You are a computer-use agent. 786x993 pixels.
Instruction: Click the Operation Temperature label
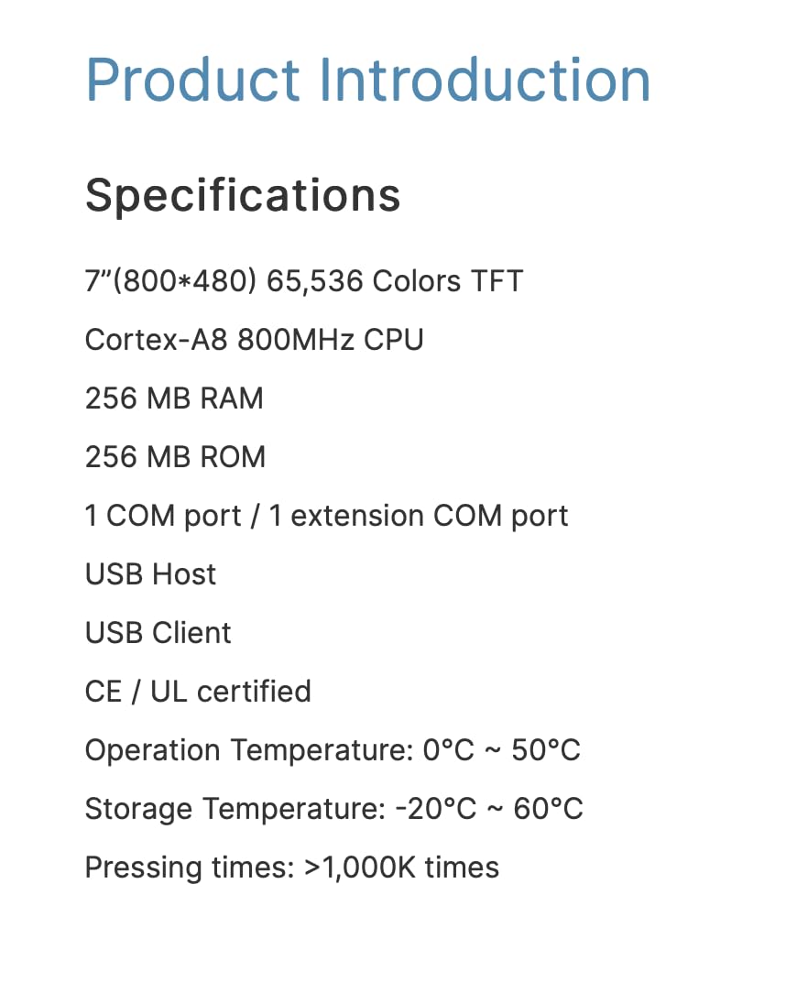[249, 751]
